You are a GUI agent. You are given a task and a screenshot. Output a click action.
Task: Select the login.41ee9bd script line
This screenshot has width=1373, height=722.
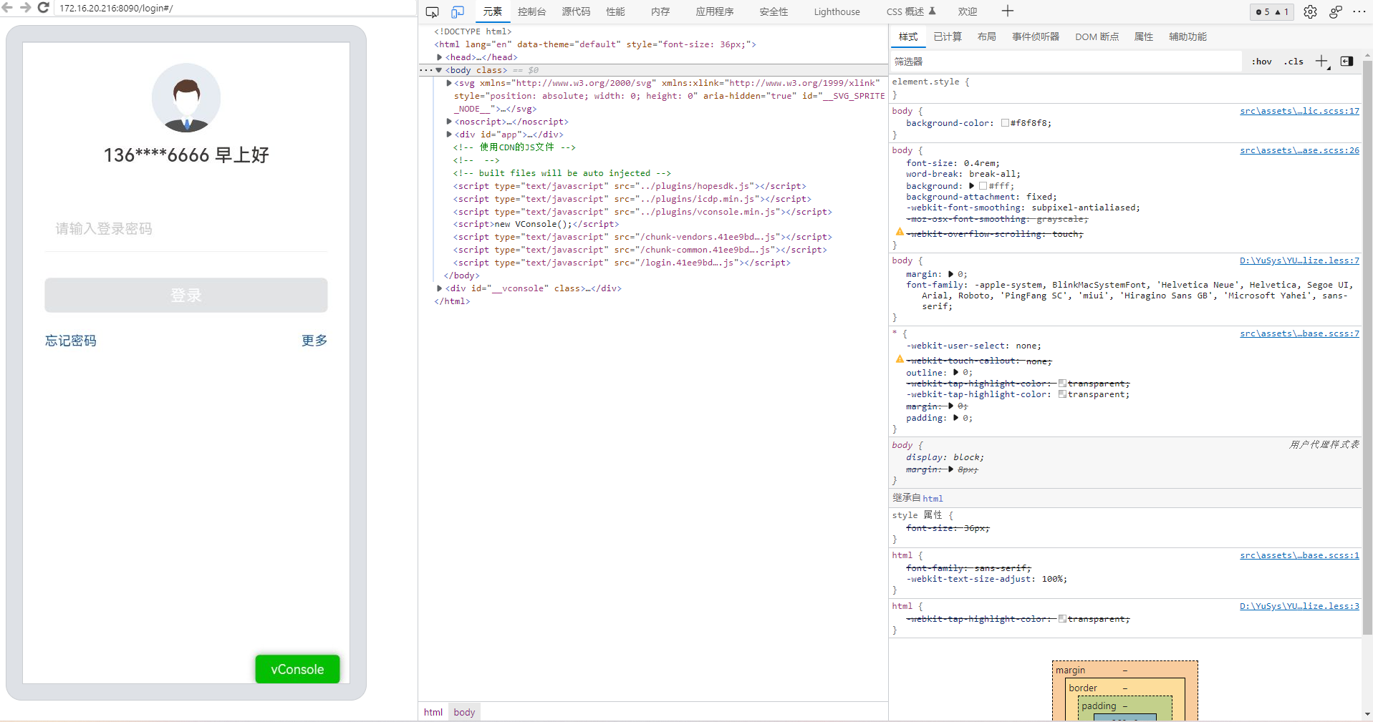622,263
